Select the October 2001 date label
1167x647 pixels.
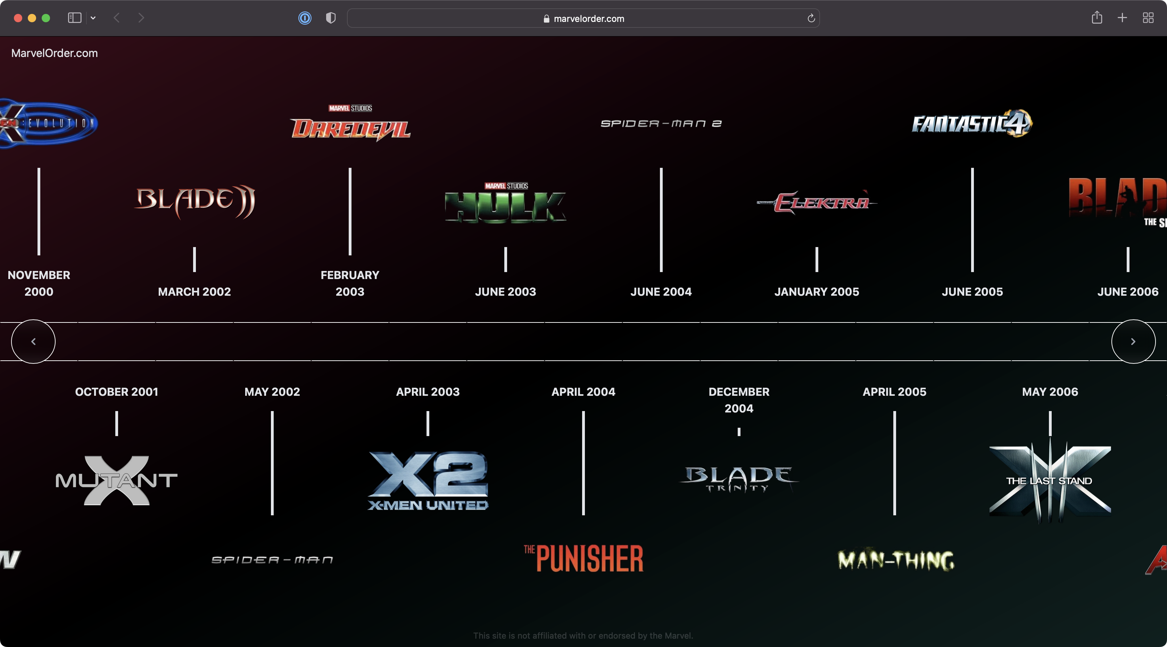pos(116,392)
